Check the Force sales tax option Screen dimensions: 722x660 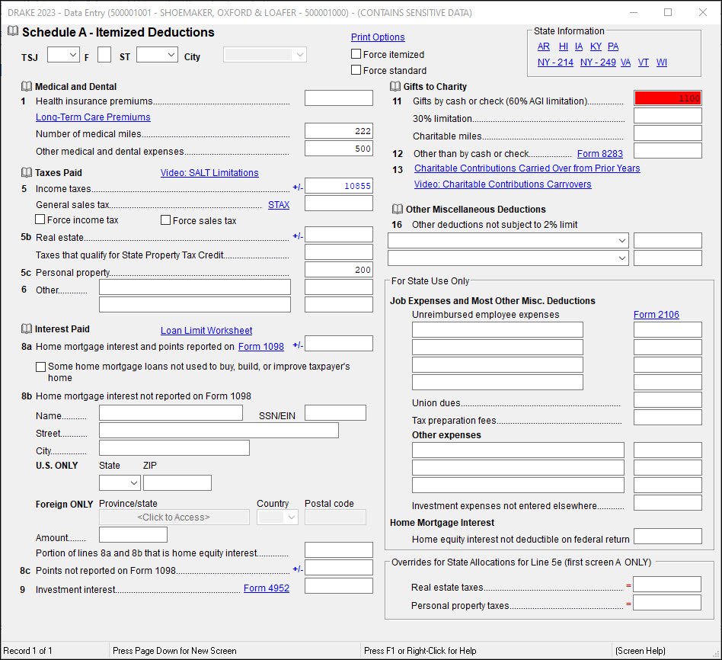[x=166, y=219]
